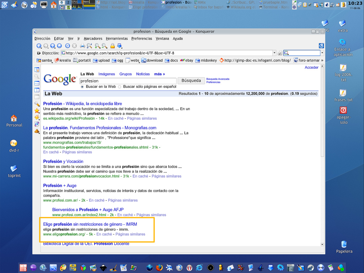The width and height of the screenshot is (364, 273).
Task: Open the Herramientas menu
Action: (117, 38)
